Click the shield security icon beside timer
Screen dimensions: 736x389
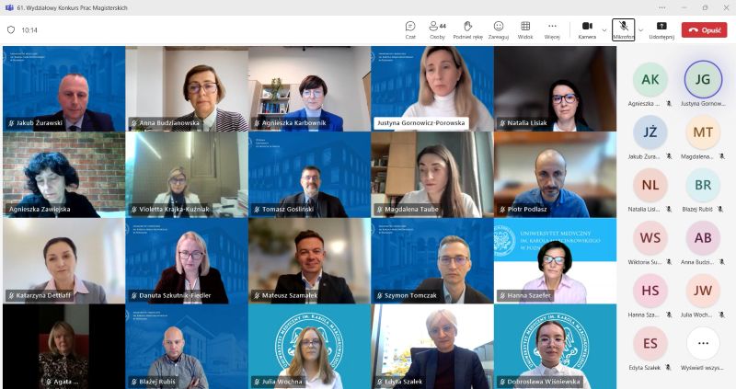[x=11, y=29]
